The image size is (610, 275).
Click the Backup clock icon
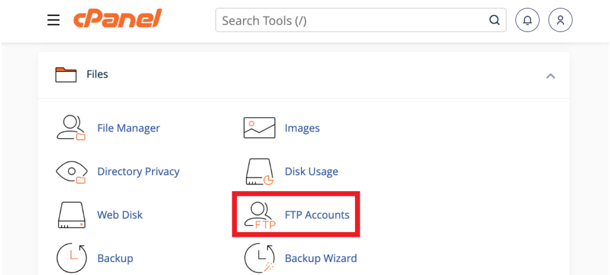point(71,258)
